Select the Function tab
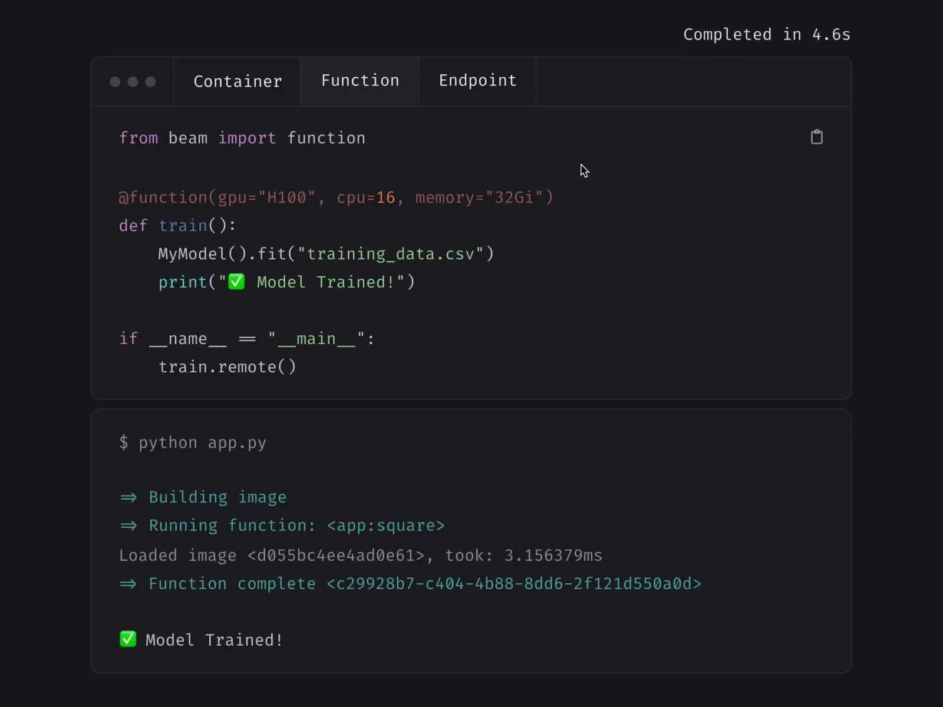This screenshot has height=707, width=943. 360,81
